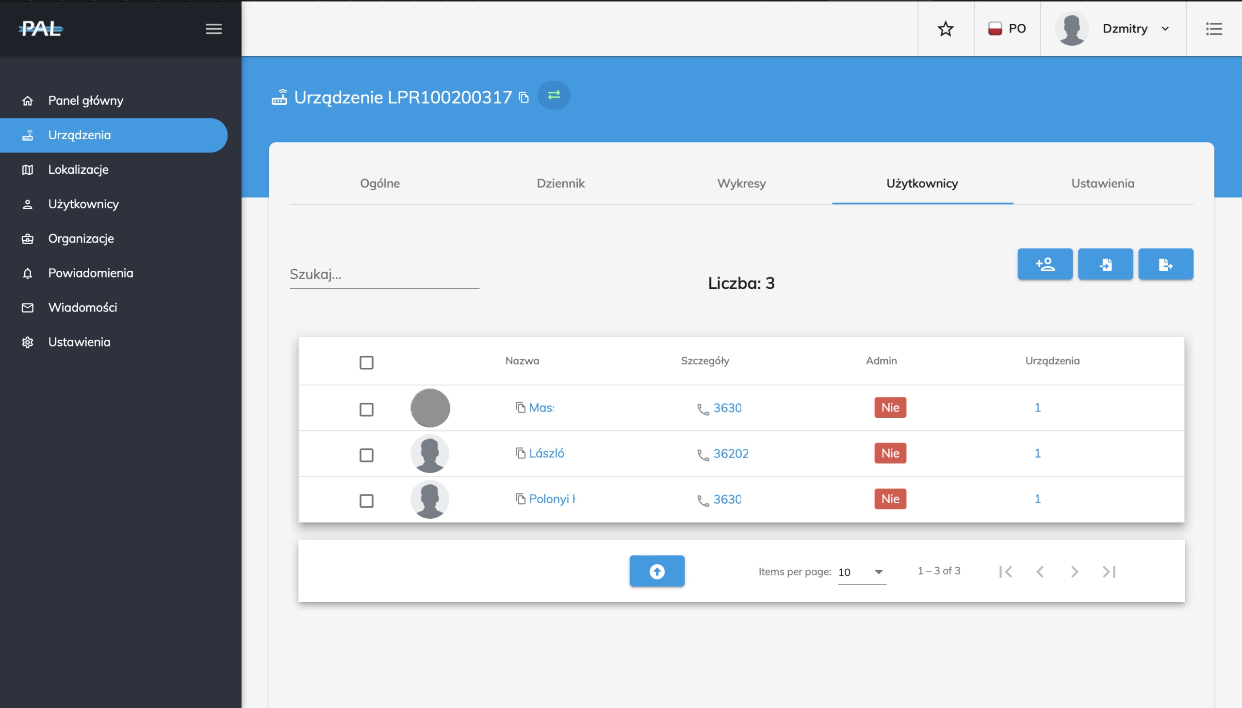This screenshot has width=1242, height=708.
Task: Copy device ID LPR100200317 icon
Action: coord(523,98)
